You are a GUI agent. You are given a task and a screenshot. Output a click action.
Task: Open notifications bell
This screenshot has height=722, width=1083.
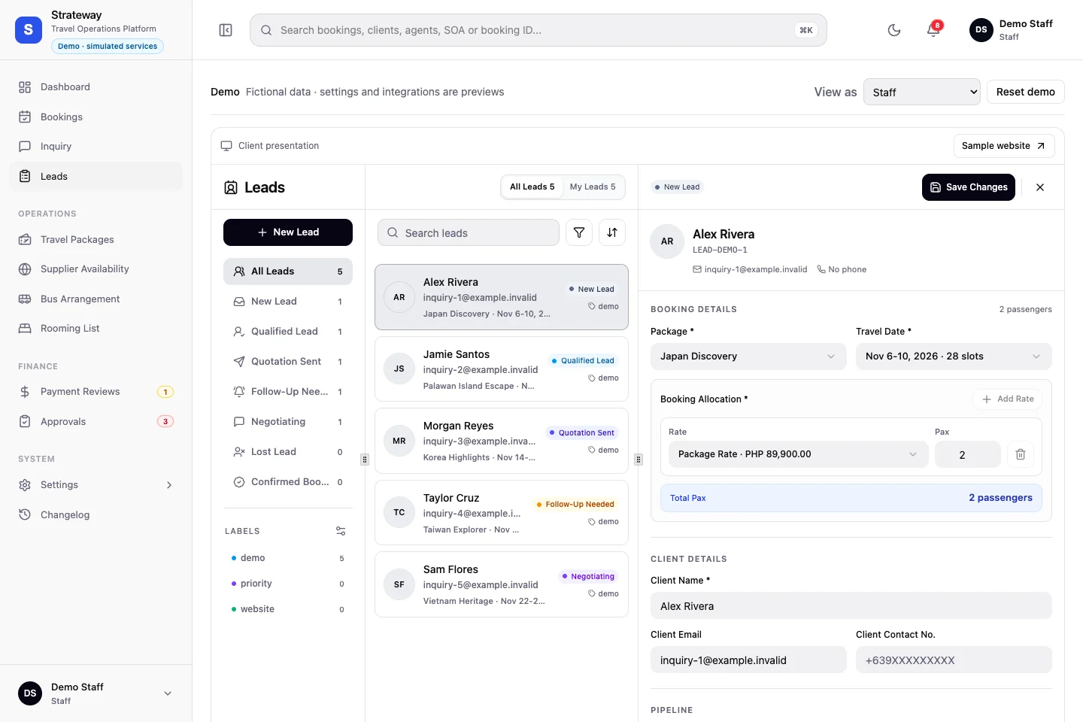pos(933,30)
